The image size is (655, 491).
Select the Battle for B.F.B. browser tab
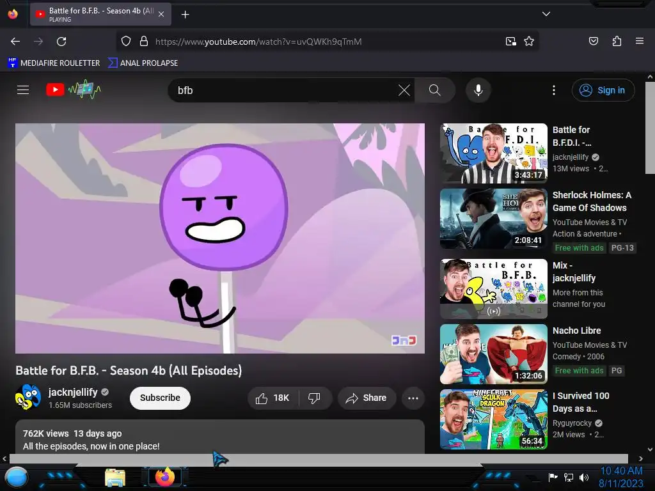coord(100,14)
